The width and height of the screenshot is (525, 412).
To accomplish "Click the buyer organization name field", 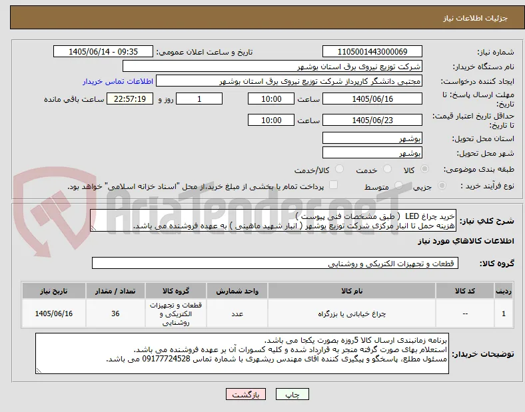I will click(272, 67).
